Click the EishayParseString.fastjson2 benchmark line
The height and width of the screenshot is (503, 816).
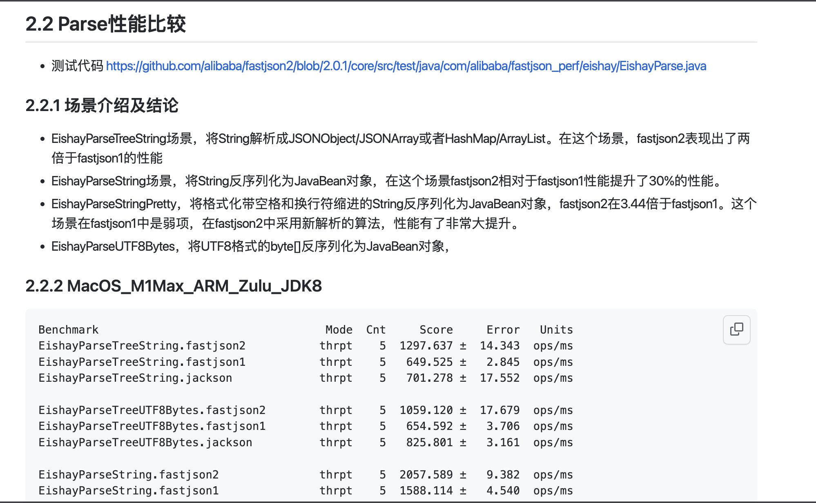[129, 474]
